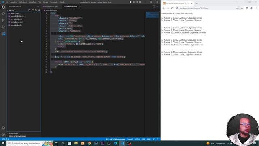This screenshot has width=259, height=146.
Task: Open Chrome three-dot menu
Action: (256, 8)
